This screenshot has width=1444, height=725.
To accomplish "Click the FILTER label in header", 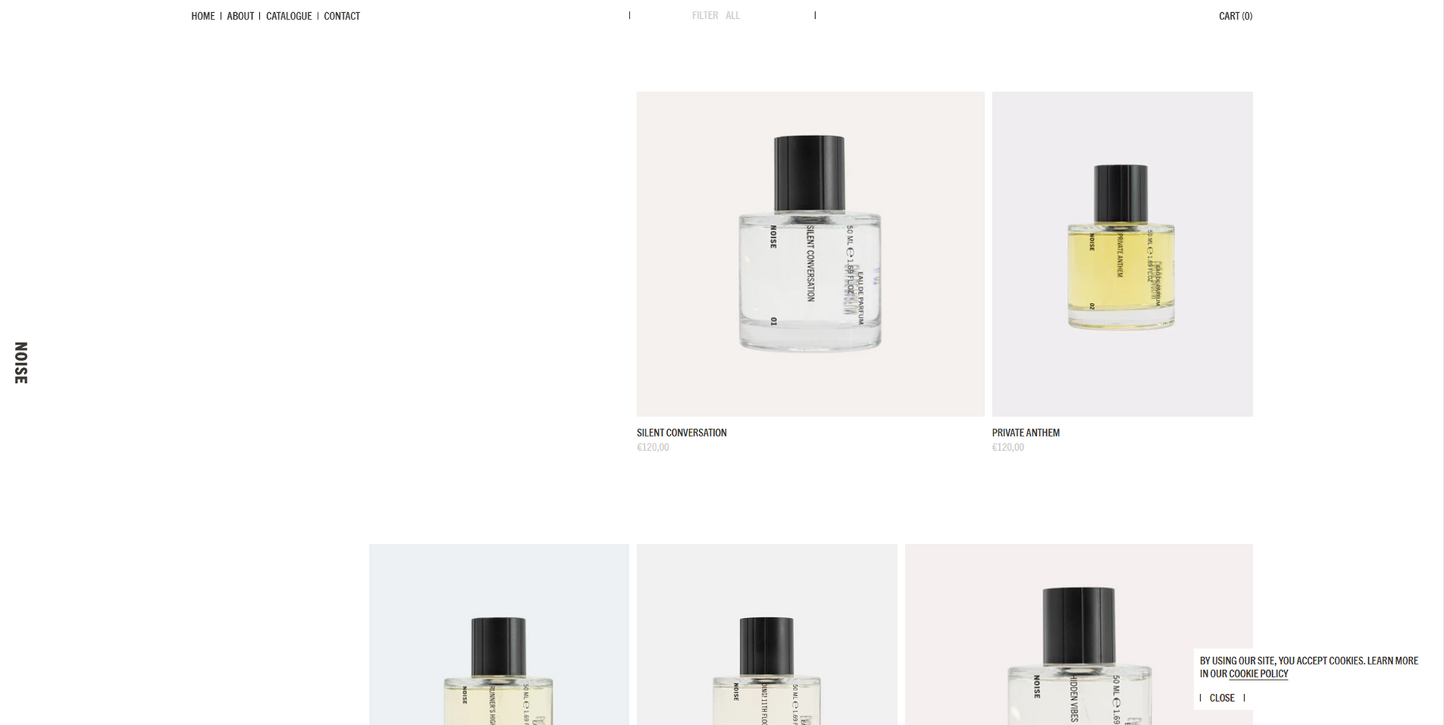I will (705, 15).
